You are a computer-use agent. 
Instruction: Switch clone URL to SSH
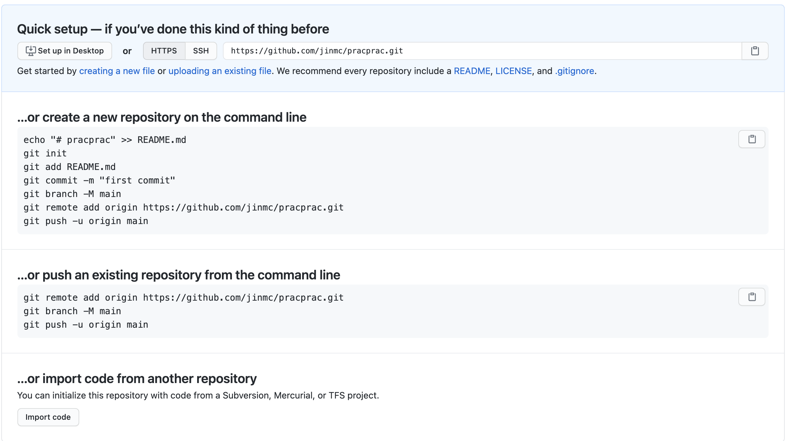click(201, 51)
